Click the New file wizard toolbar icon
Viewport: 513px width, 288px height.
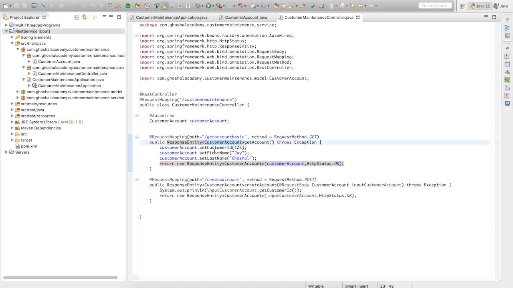(x=6, y=6)
